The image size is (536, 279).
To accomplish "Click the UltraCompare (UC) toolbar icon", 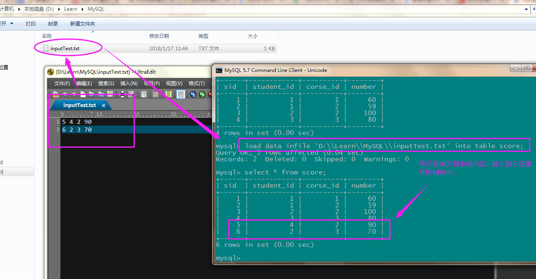I will (x=193, y=94).
